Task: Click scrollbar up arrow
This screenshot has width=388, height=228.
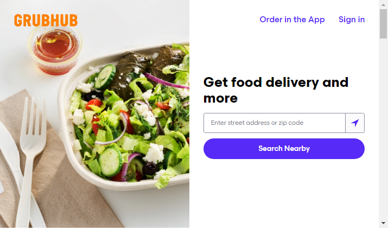Action: pos(383,4)
